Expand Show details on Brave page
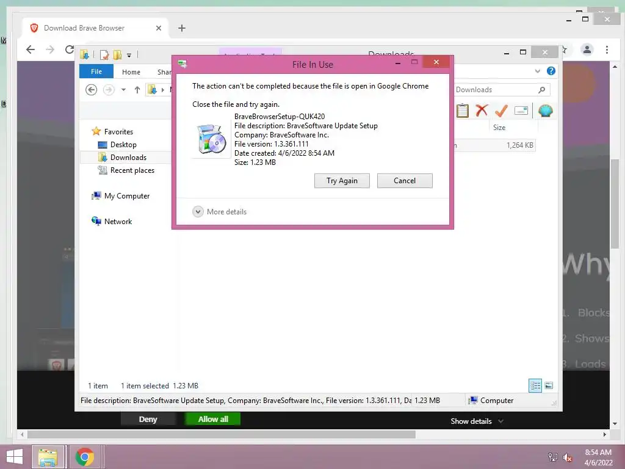The height and width of the screenshot is (469, 625). [x=477, y=421]
